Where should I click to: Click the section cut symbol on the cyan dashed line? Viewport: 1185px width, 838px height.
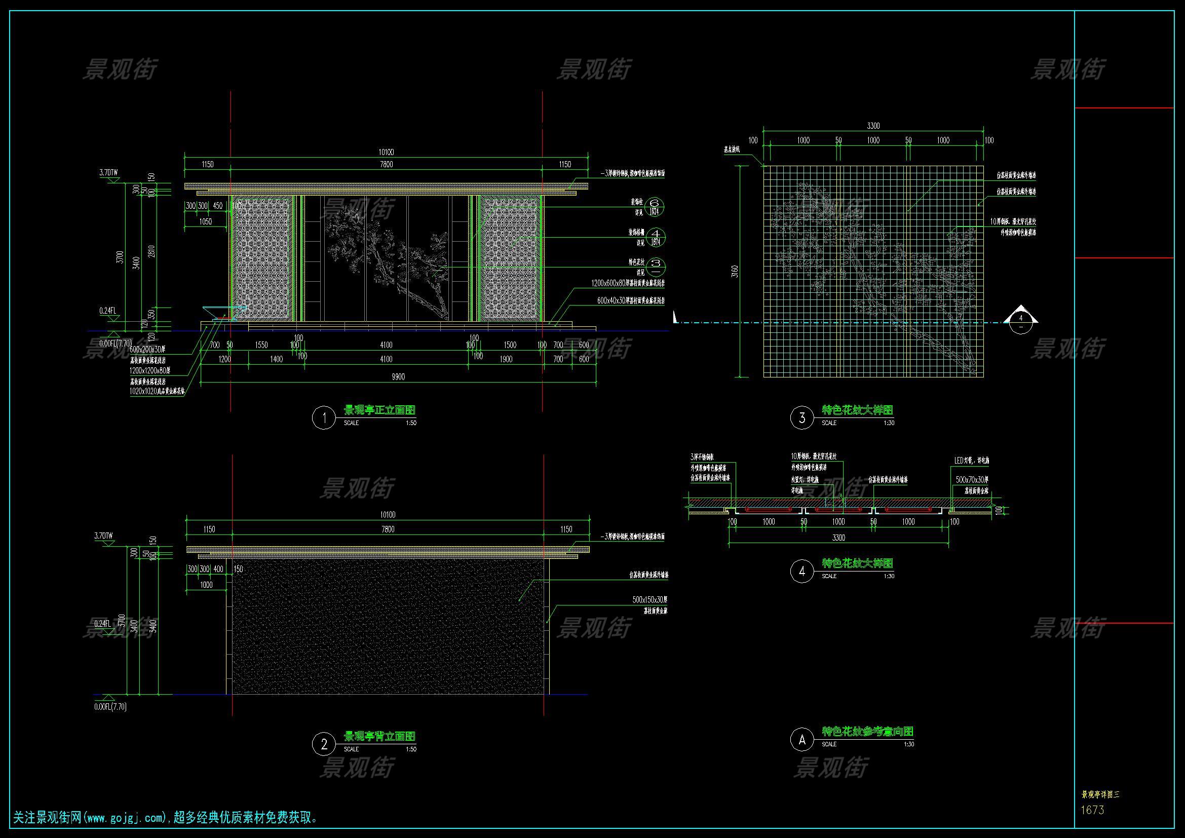(1020, 322)
